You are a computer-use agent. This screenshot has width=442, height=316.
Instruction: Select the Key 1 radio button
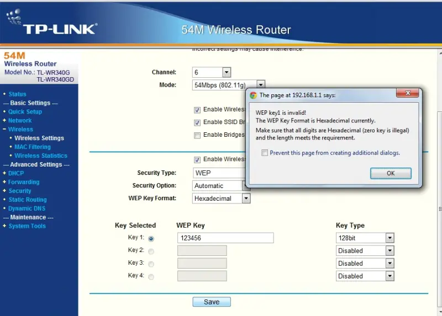click(x=151, y=239)
